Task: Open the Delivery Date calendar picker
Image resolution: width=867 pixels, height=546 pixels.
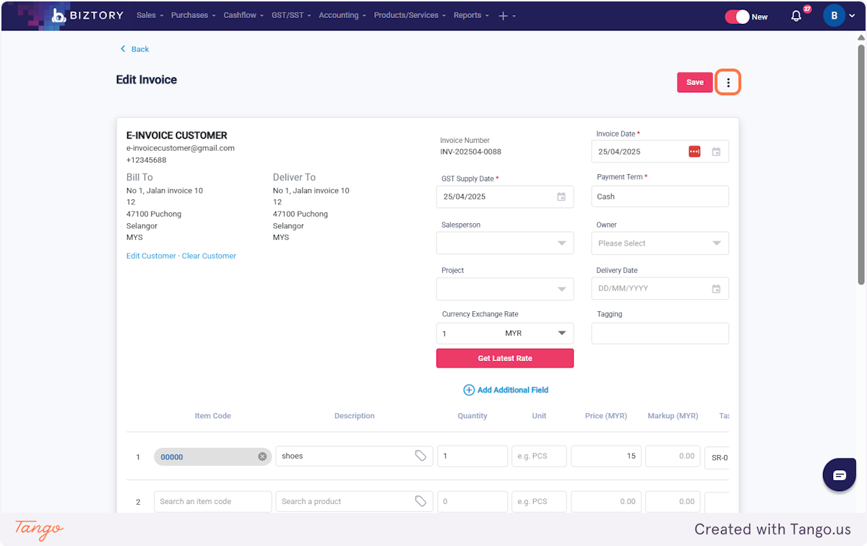Action: coord(716,289)
